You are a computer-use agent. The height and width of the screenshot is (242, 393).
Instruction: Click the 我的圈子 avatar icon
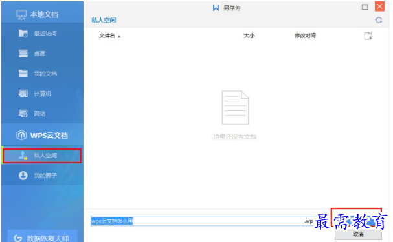pyautogui.click(x=23, y=176)
